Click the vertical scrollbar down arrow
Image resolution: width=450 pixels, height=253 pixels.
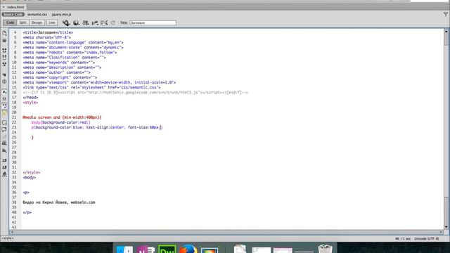[446, 226]
